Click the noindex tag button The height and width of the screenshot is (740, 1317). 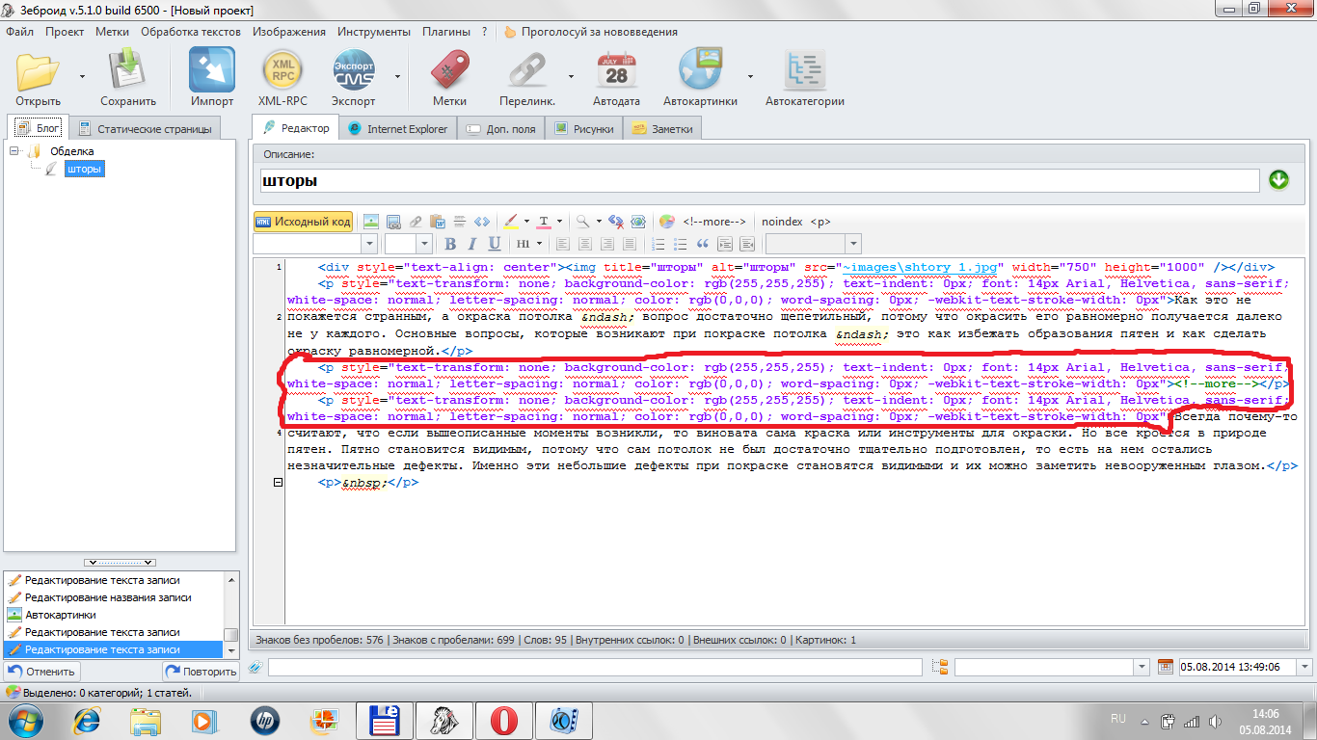tap(782, 222)
